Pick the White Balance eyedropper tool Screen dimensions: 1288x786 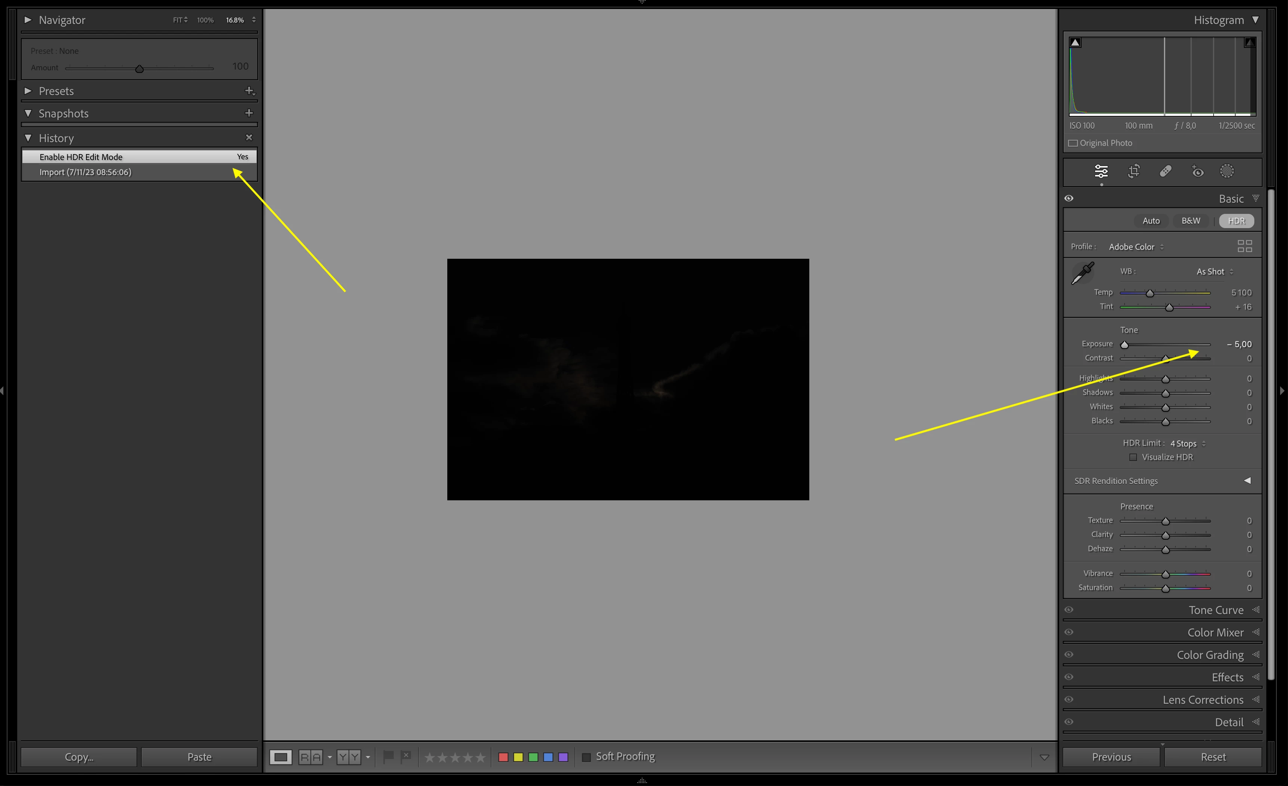click(x=1083, y=273)
